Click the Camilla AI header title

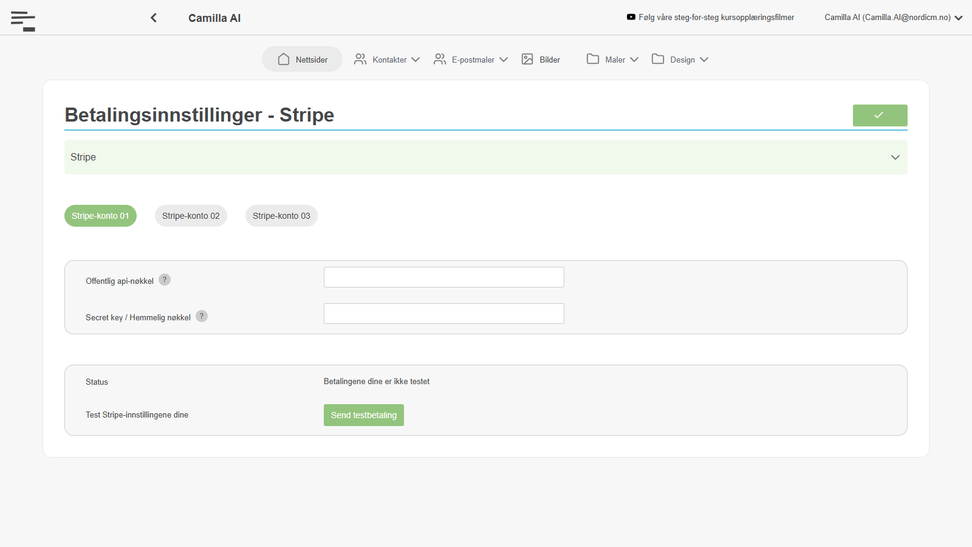pyautogui.click(x=214, y=18)
